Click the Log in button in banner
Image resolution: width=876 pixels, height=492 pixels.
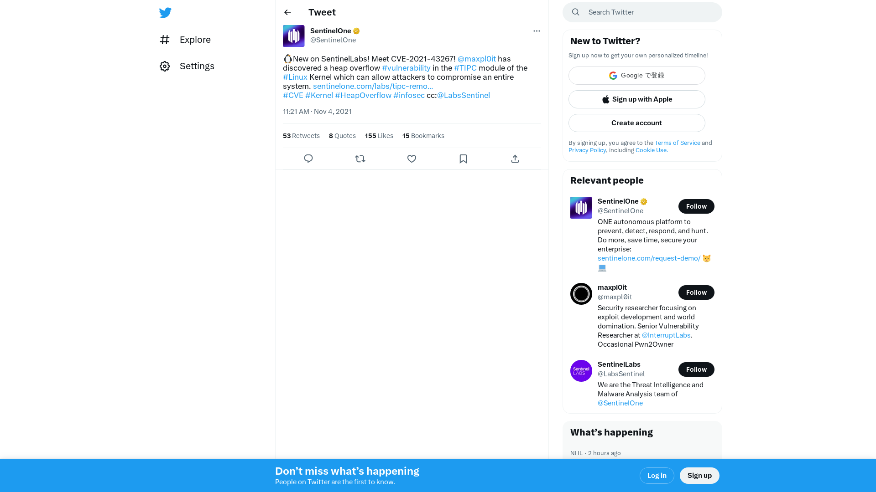pos(657,476)
